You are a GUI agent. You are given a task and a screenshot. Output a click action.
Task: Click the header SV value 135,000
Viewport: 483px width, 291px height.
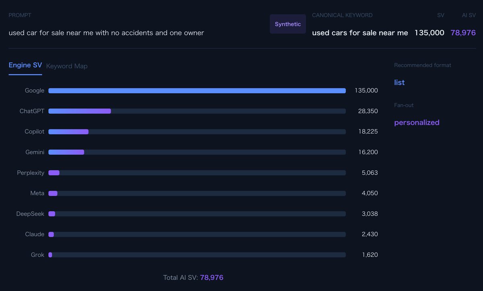pyautogui.click(x=429, y=33)
